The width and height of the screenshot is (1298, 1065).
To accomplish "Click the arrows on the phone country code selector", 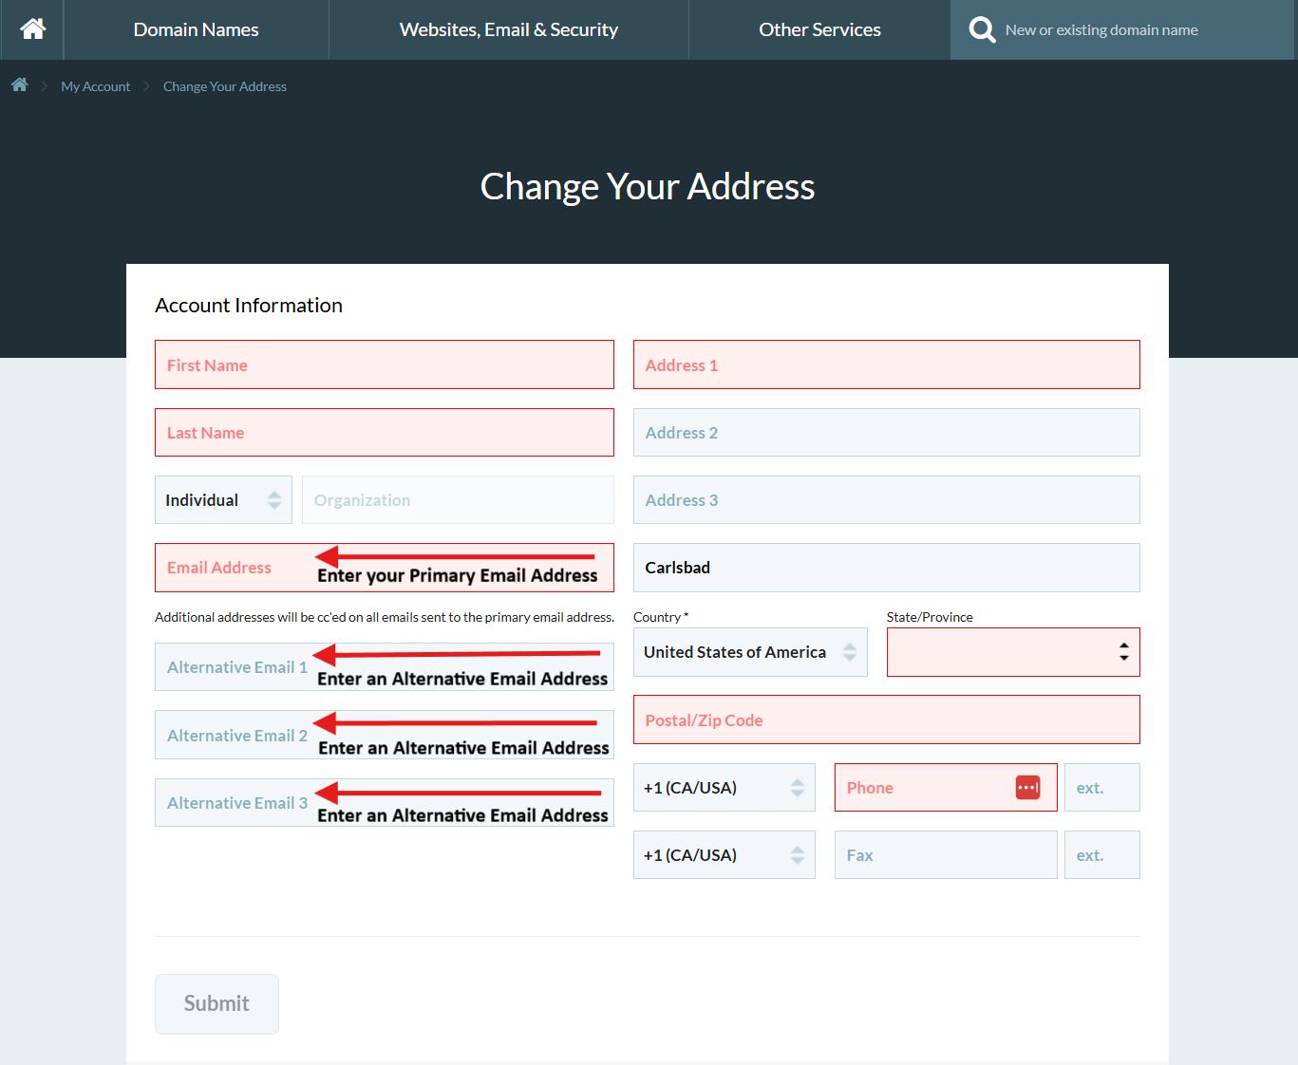I will 797,787.
